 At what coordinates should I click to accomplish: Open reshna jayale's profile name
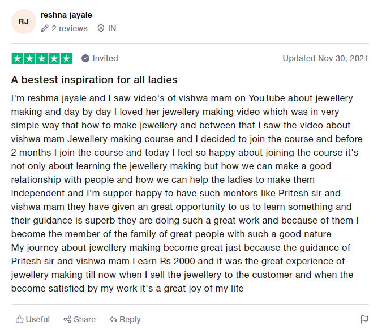point(66,15)
